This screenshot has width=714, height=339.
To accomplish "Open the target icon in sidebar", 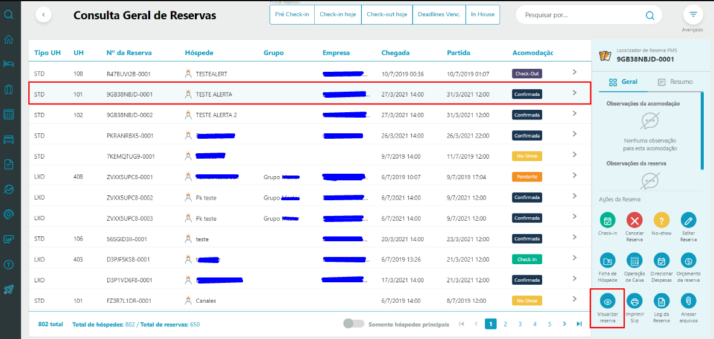I will [x=8, y=214].
